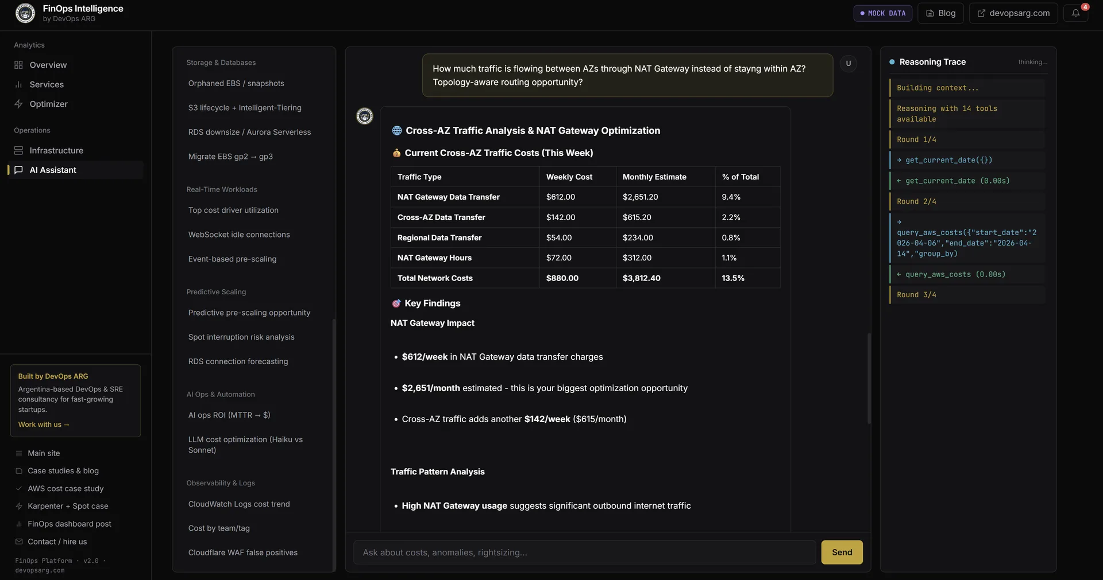Click the money bag icon beside Current Costs
Image resolution: width=1103 pixels, height=580 pixels.
click(396, 153)
